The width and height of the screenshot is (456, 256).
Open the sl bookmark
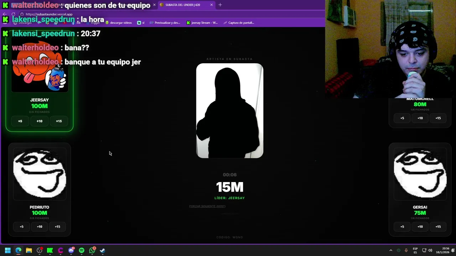point(141,23)
